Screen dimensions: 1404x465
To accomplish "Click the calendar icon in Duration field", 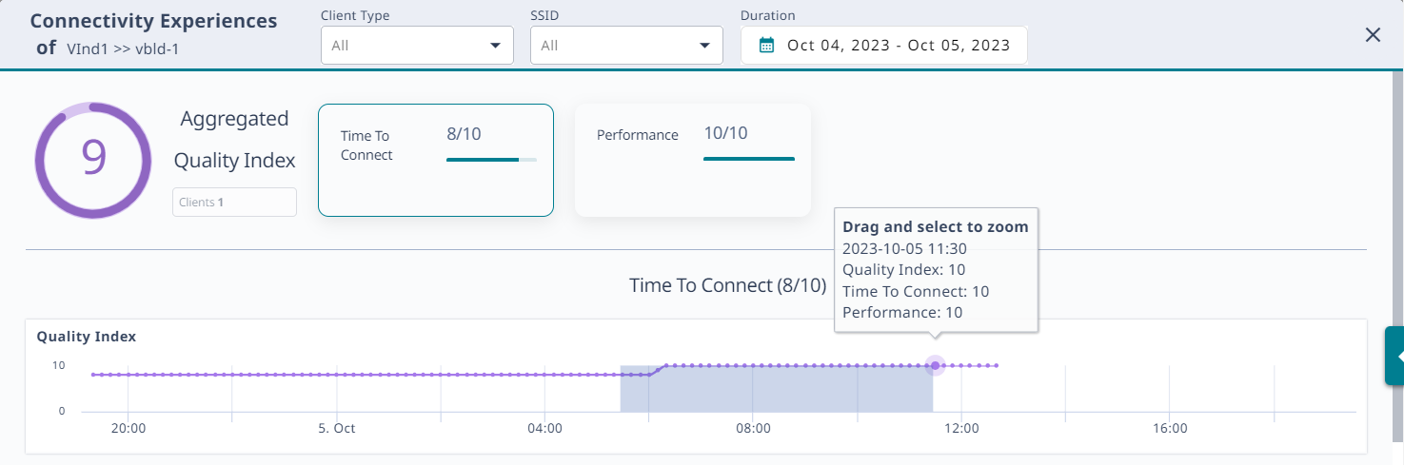I will tap(766, 45).
